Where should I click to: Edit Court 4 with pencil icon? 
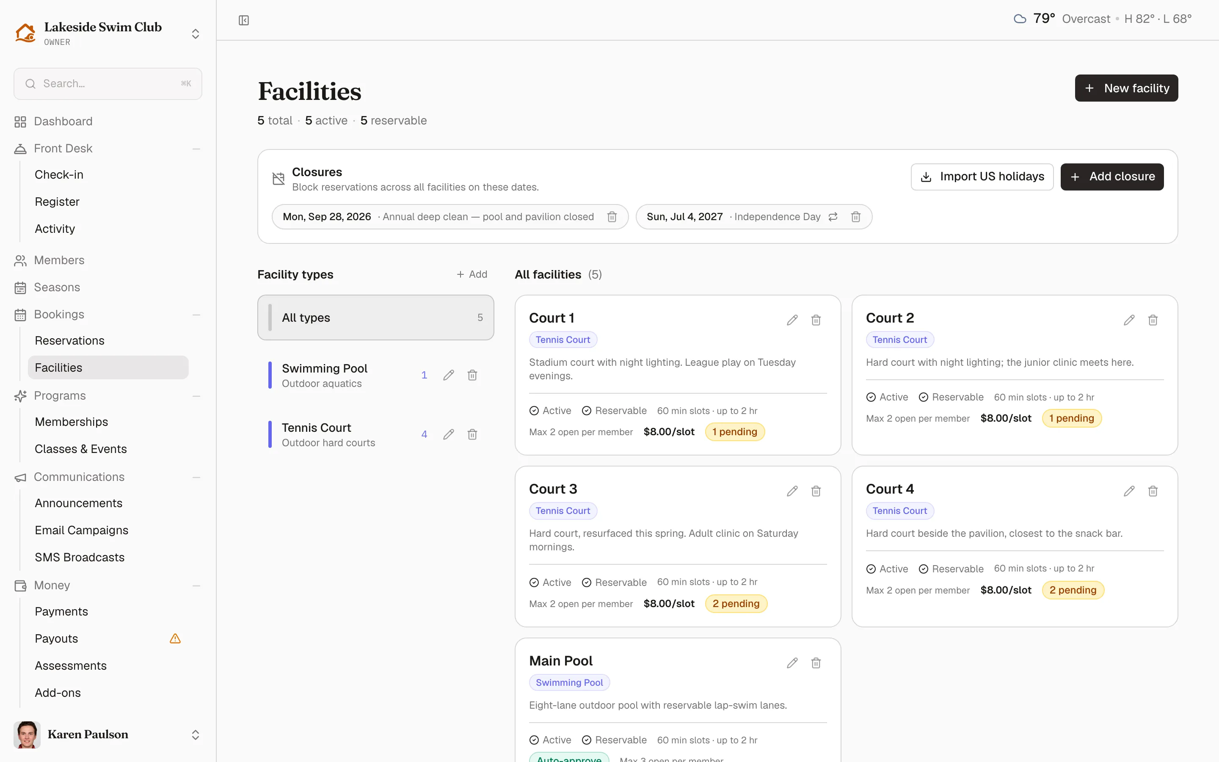(x=1129, y=491)
